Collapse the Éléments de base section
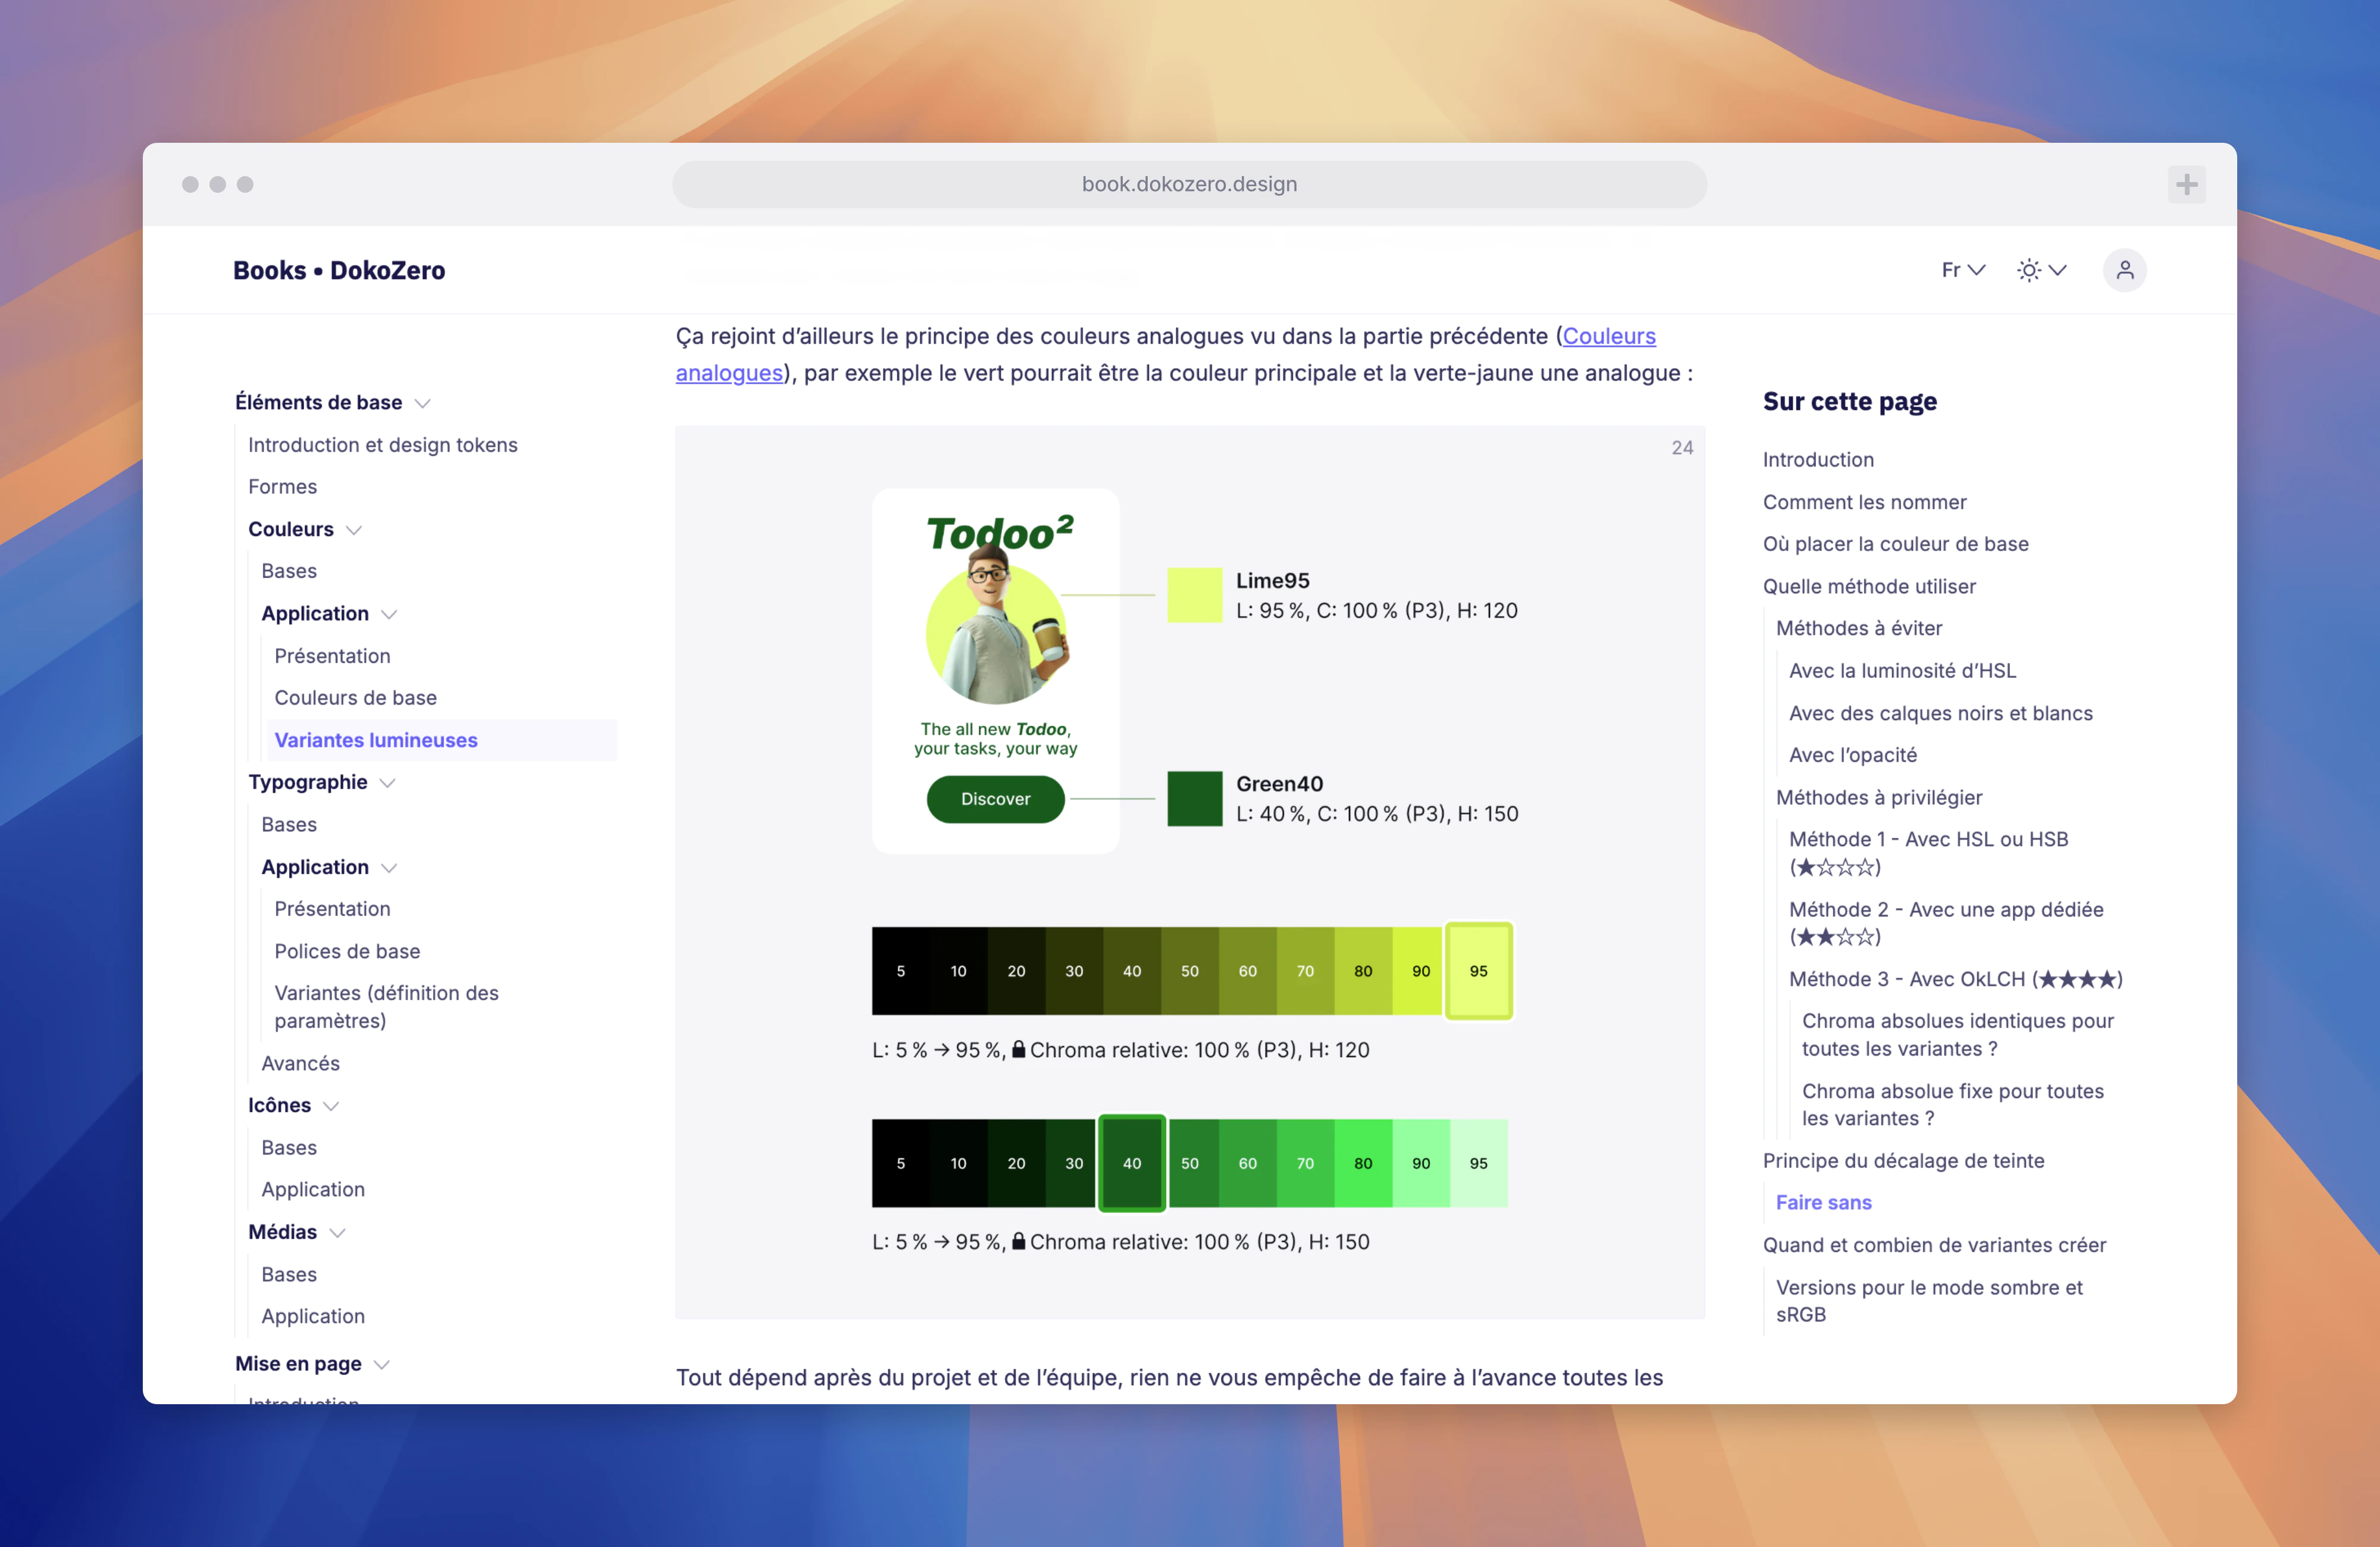This screenshot has width=2380, height=1547. coord(422,403)
